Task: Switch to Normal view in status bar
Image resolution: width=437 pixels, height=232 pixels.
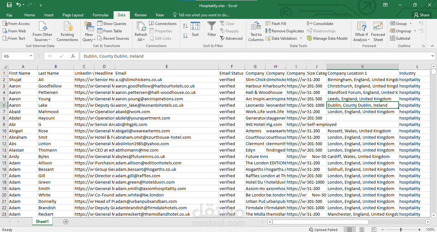Action: coord(349,229)
